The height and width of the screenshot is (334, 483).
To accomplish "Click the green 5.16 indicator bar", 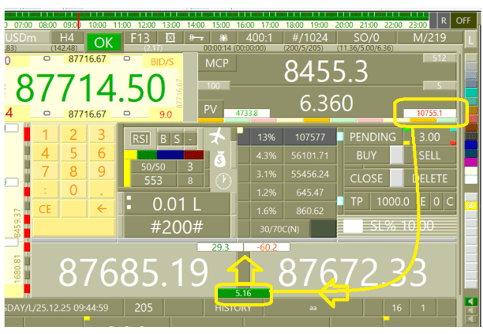I will [243, 293].
